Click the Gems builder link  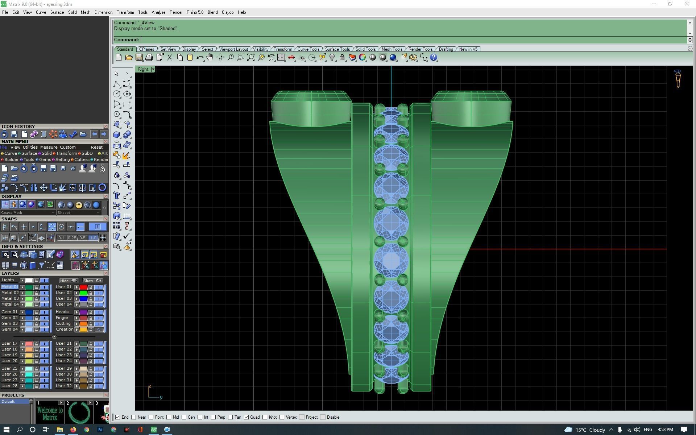(x=45, y=159)
